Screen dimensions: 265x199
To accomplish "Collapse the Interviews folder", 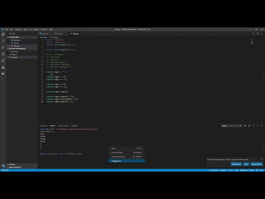I will (x=22, y=51).
